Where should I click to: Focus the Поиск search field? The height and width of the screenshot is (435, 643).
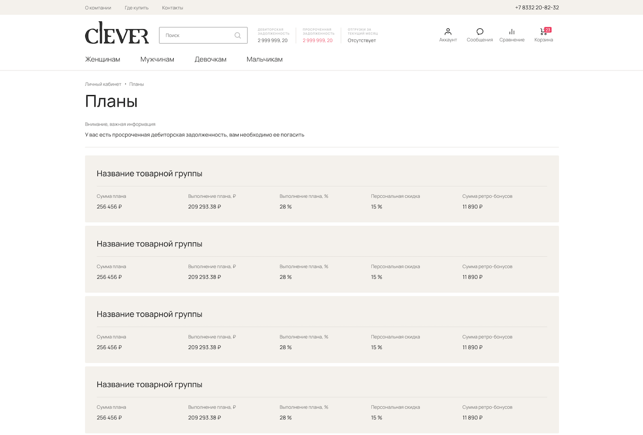click(197, 36)
